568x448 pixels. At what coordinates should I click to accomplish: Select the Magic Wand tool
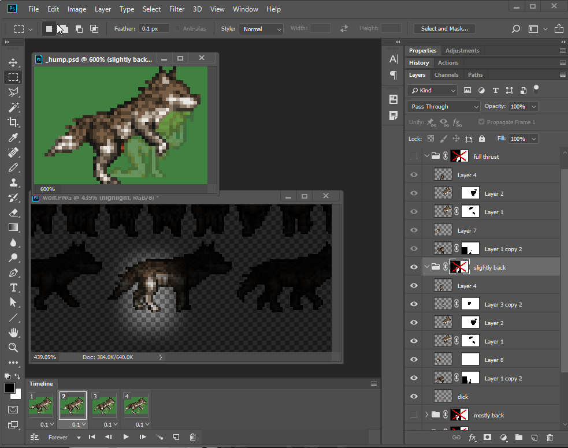click(x=13, y=107)
